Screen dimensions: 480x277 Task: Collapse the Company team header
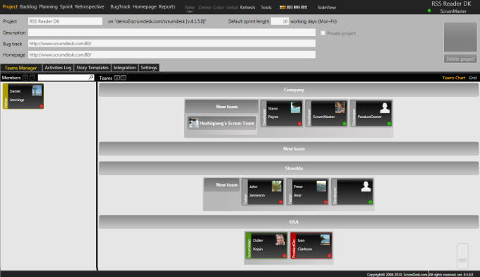[x=289, y=90]
